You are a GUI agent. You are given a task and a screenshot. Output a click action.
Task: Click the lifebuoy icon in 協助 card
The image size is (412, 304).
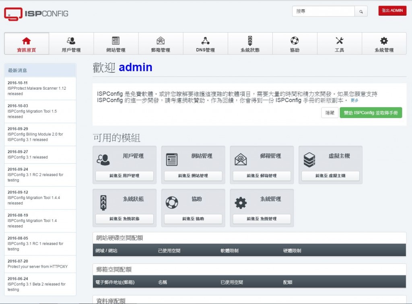[x=172, y=203]
